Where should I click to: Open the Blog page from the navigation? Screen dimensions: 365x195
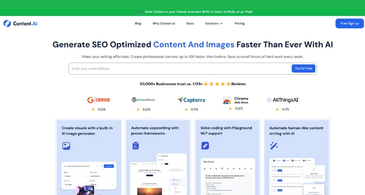coord(138,23)
